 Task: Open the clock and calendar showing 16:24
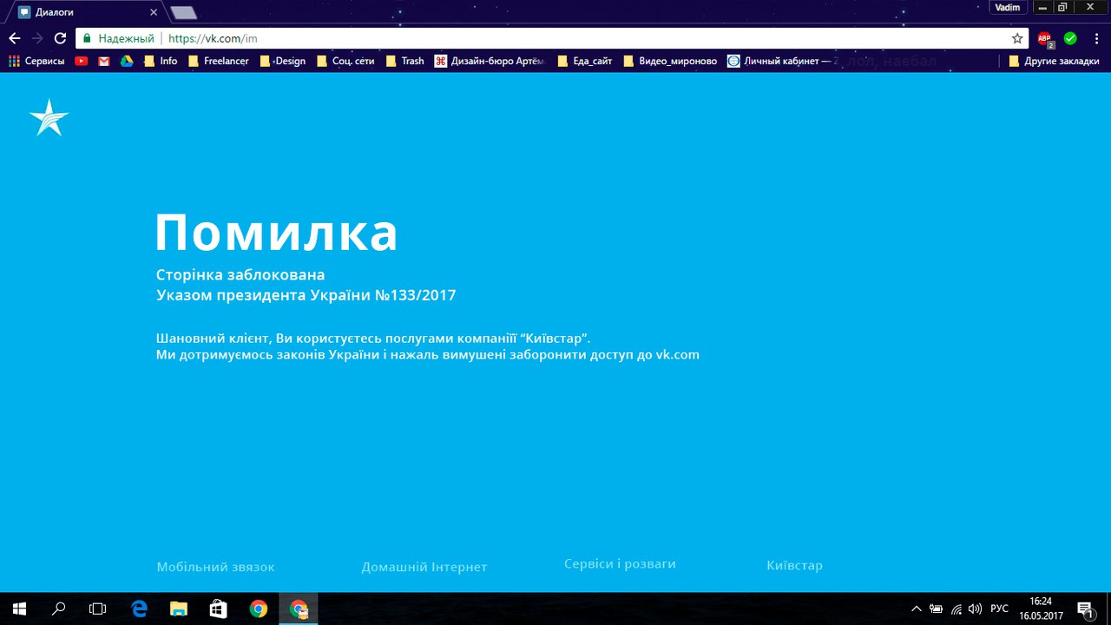pyautogui.click(x=1041, y=609)
